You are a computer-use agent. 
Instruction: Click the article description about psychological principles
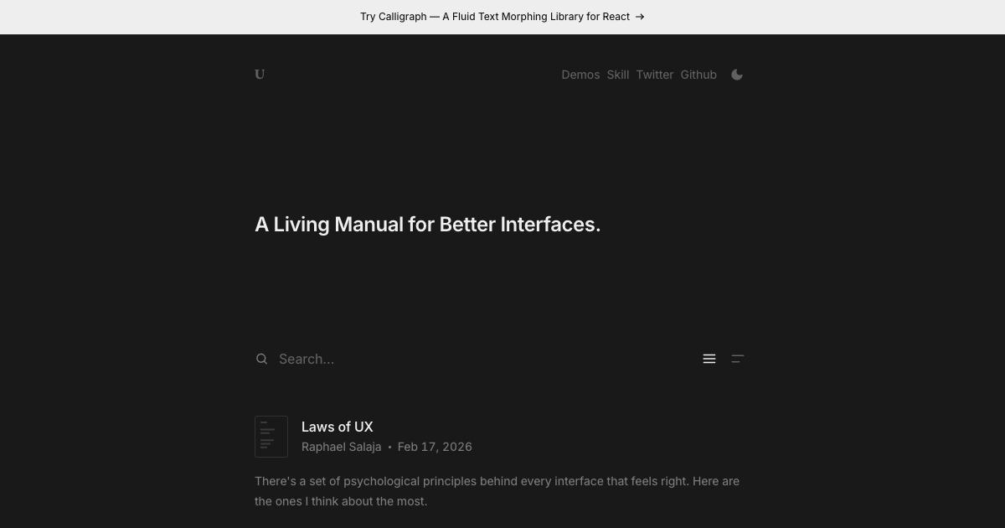(497, 491)
